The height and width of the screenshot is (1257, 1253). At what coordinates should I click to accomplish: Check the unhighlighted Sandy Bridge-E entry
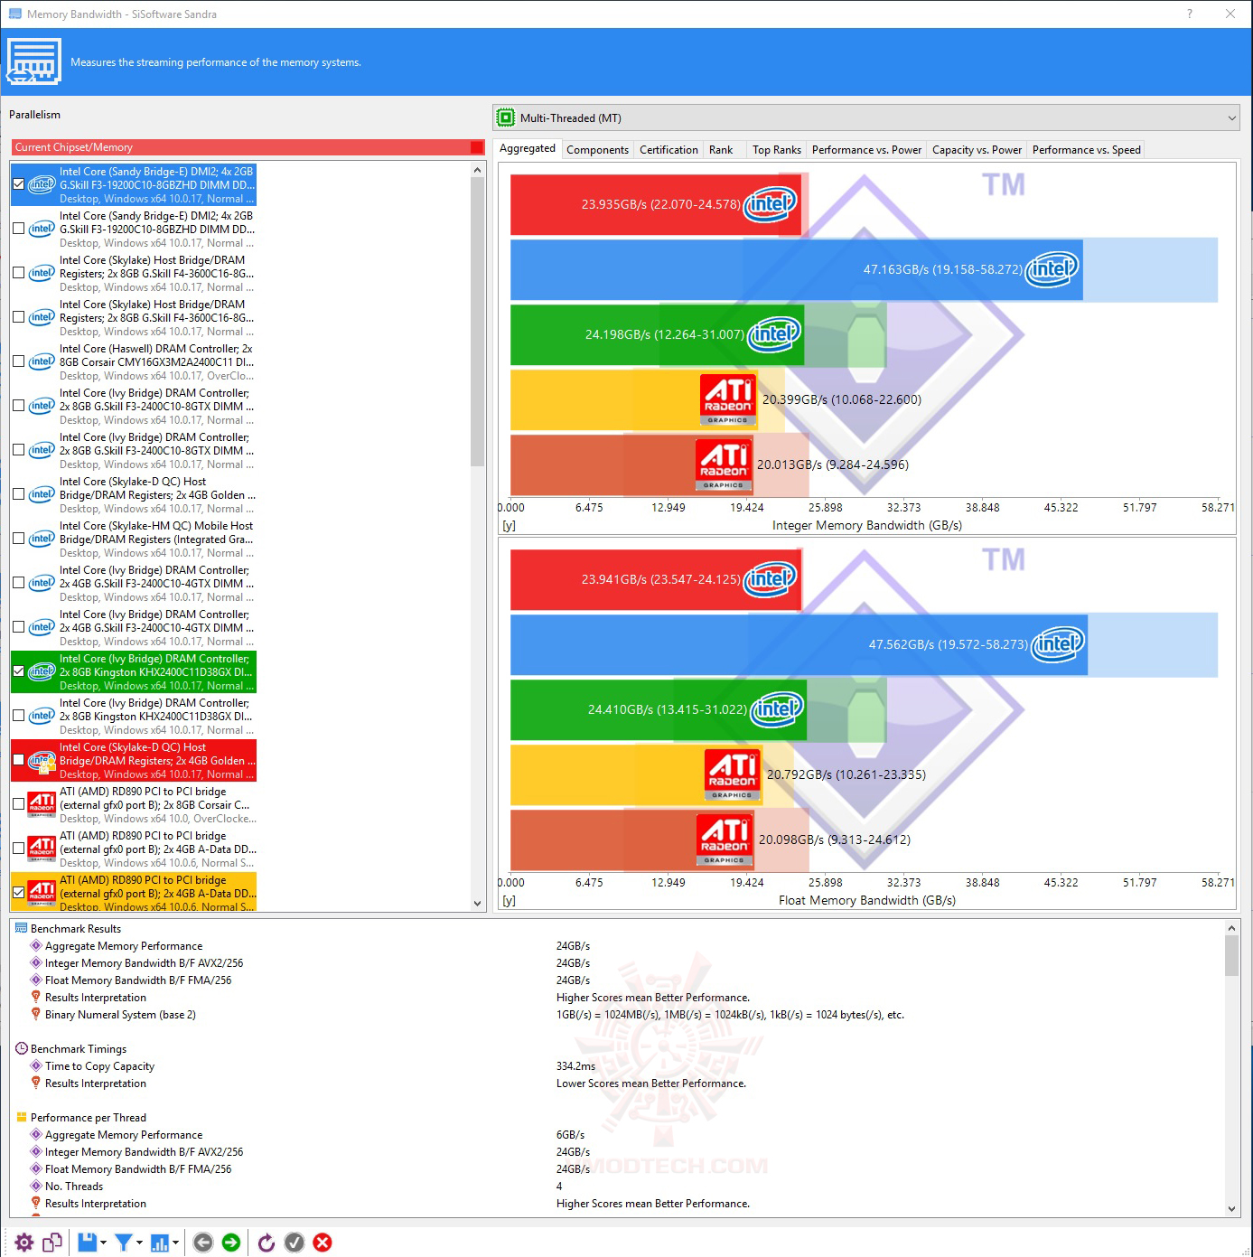tap(18, 229)
